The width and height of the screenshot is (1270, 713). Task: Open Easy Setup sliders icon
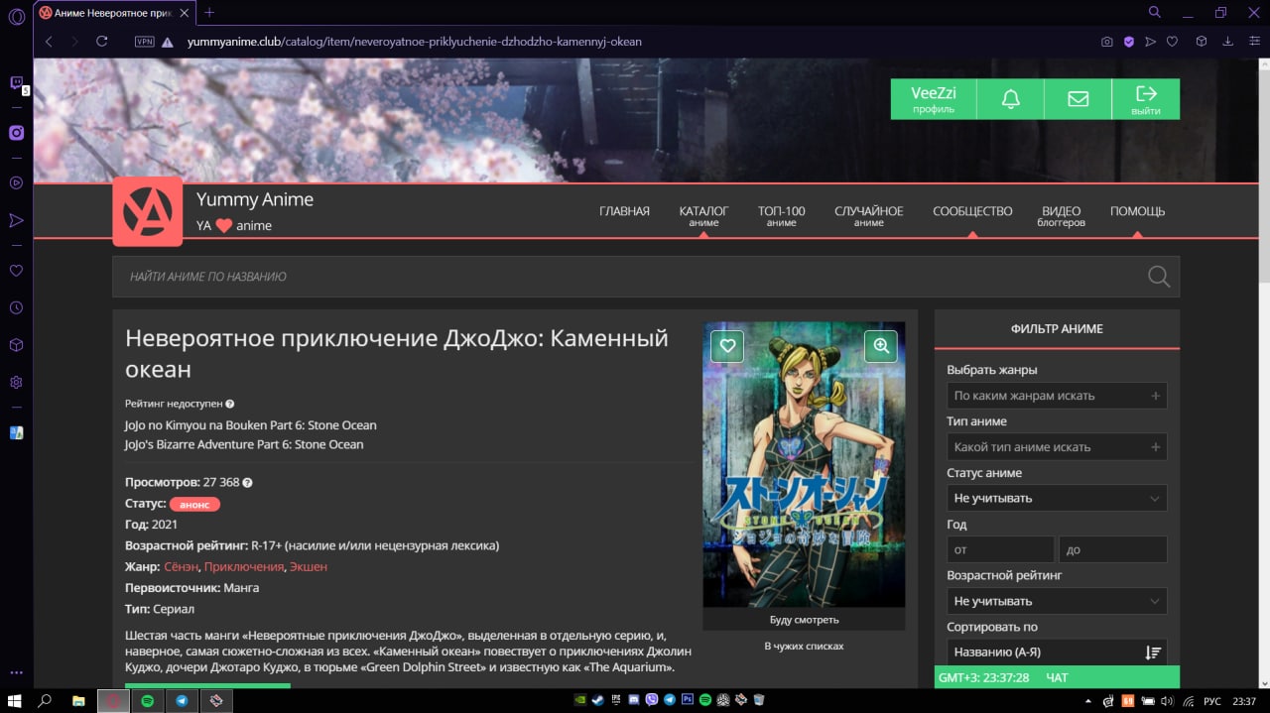tap(1253, 42)
